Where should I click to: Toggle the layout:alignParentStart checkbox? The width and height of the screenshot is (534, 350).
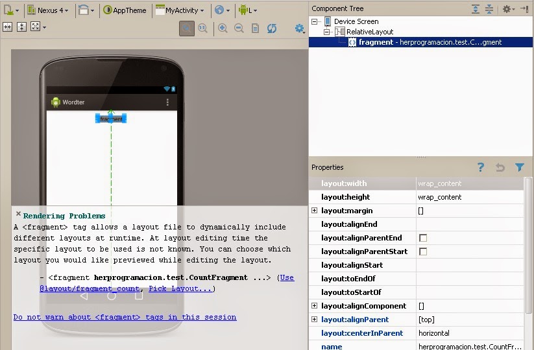tap(423, 251)
